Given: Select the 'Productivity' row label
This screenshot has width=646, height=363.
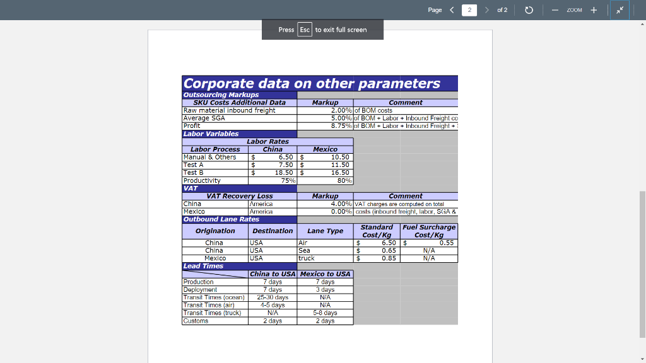Looking at the screenshot, I should coord(202,181).
